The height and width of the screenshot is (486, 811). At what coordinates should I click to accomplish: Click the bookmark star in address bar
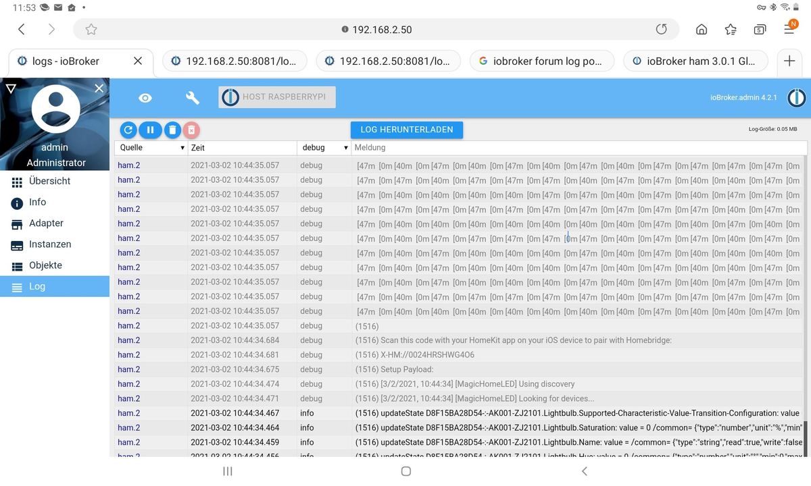91,29
